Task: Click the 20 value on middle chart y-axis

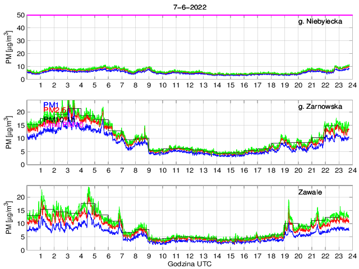Action: (20, 112)
